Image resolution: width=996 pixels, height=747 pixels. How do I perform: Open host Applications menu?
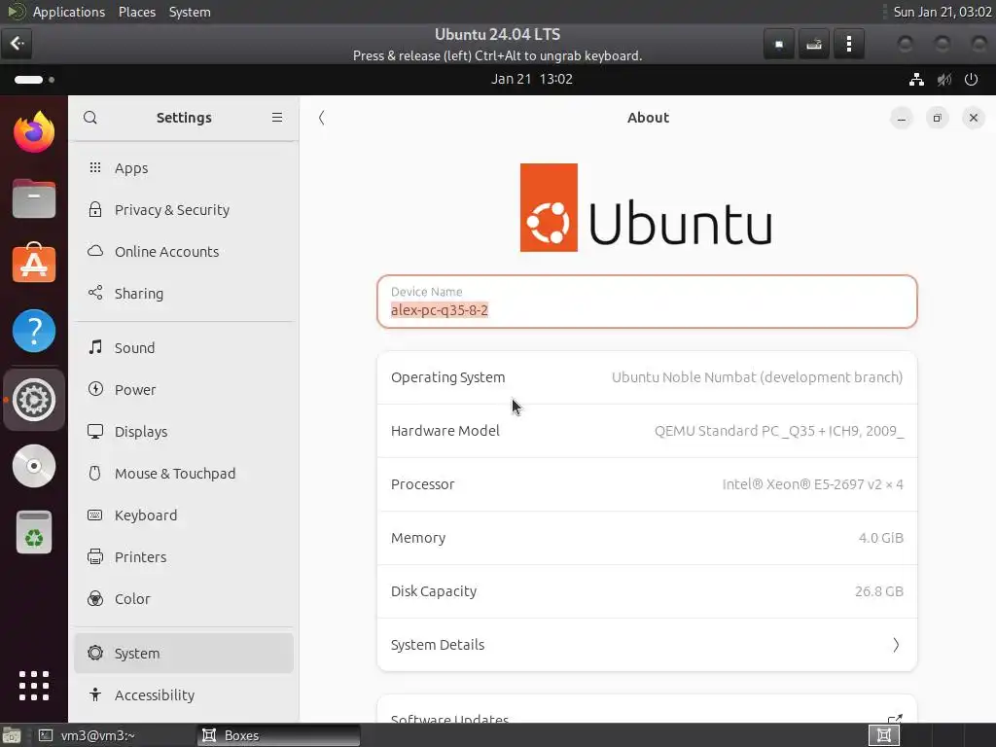(x=69, y=12)
